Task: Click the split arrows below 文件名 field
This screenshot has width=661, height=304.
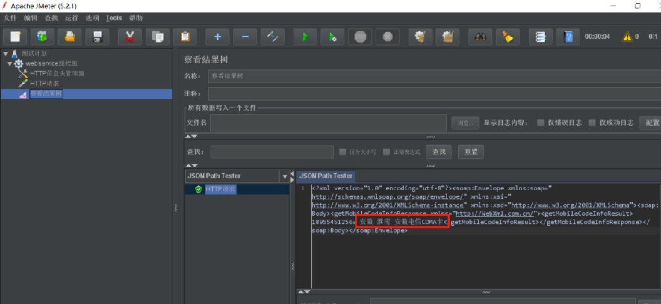Action: [x=192, y=136]
